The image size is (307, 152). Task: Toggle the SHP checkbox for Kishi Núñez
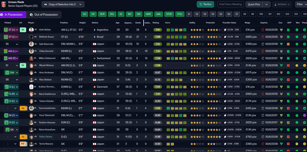[x=288, y=30]
